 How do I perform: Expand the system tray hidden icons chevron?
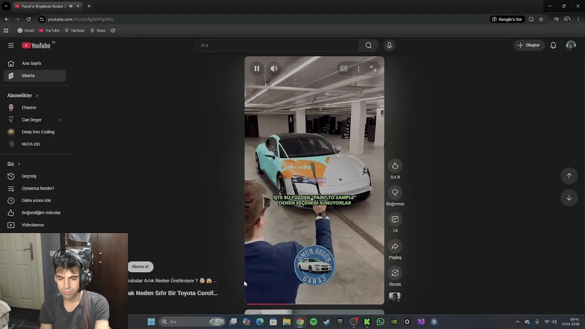(517, 322)
